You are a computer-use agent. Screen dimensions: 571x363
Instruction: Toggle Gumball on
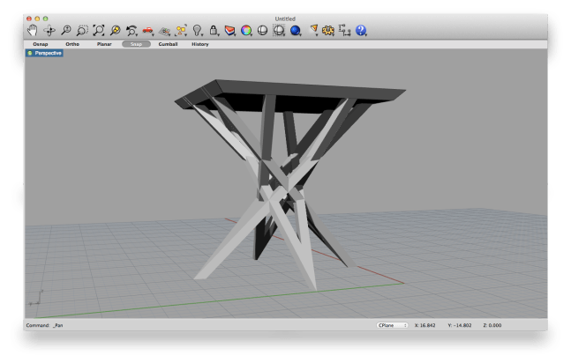[168, 44]
